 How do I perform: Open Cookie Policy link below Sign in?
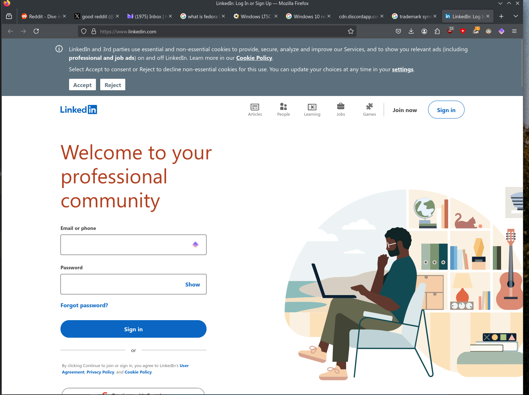coord(138,372)
